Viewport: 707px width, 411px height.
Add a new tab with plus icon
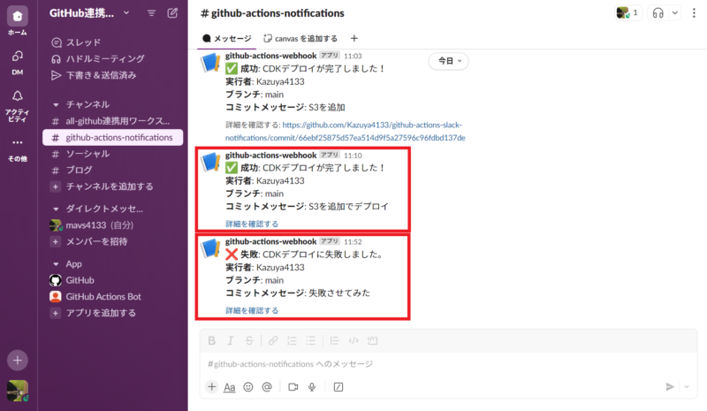pos(354,38)
